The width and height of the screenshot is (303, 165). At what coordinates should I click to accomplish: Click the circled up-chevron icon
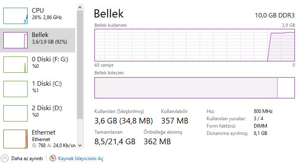click(x=5, y=158)
